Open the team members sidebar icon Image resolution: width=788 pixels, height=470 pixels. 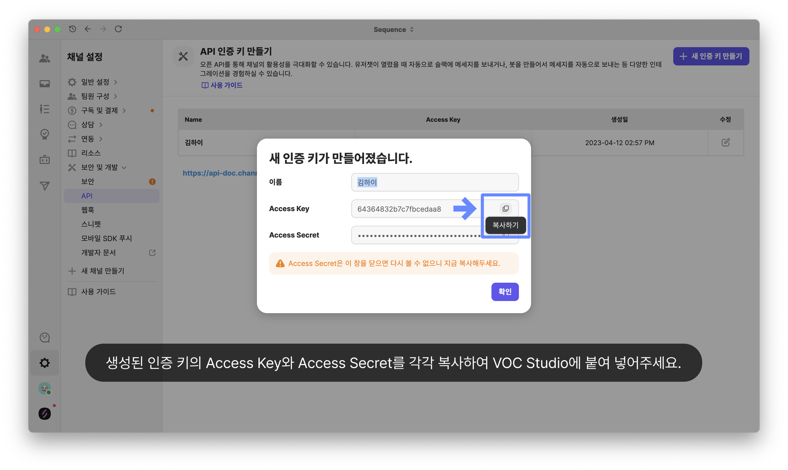pyautogui.click(x=45, y=59)
